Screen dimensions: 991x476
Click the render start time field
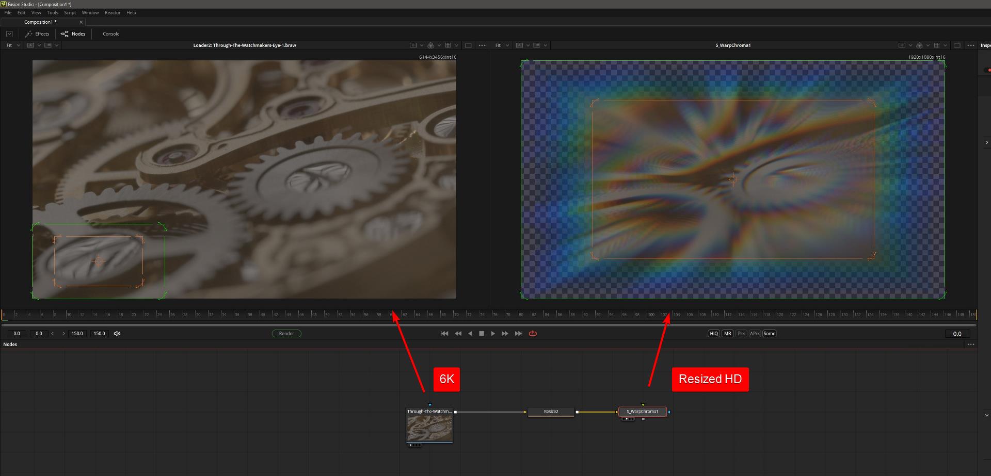coord(39,334)
